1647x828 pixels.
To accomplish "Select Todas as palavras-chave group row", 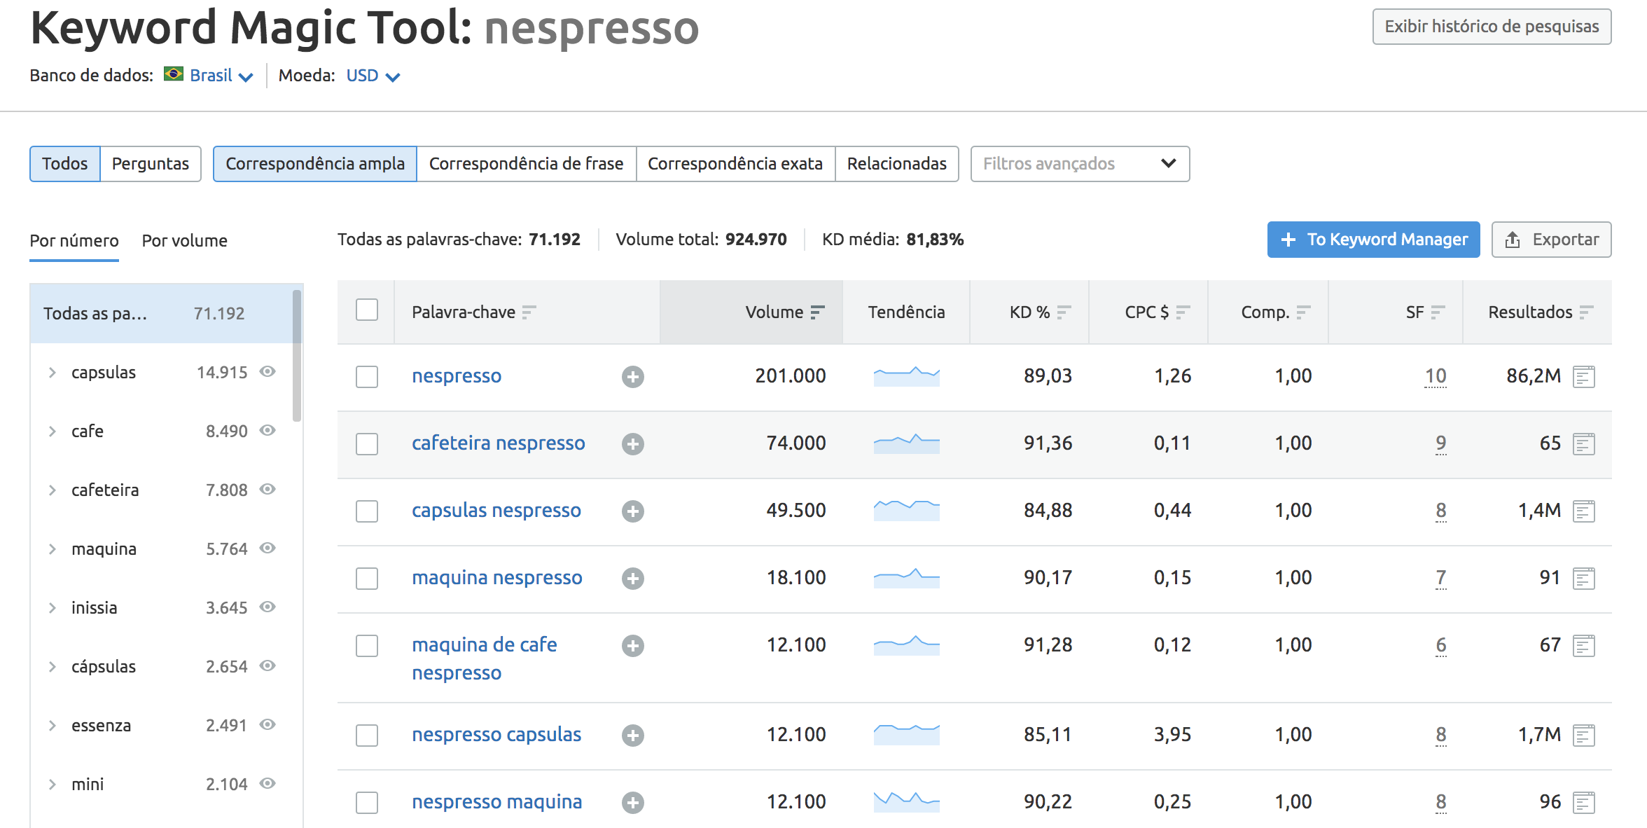I will [x=161, y=313].
